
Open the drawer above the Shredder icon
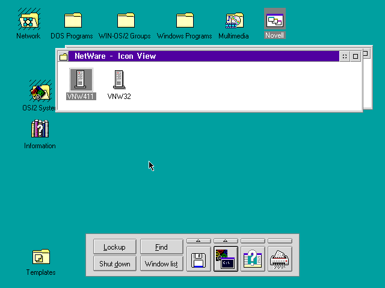(280, 241)
